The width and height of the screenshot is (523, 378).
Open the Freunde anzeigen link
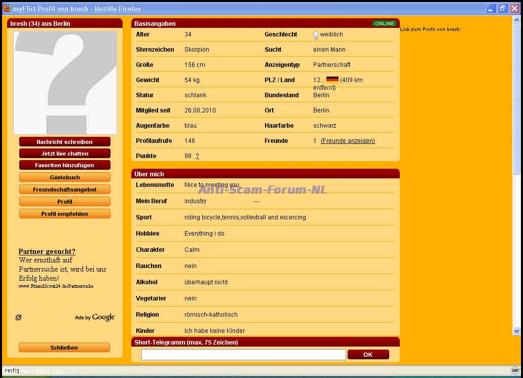348,141
